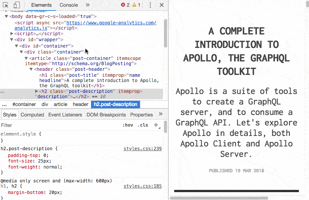This screenshot has width=309, height=200.
Task: Expand the h2 post-description node
Action: coord(36,91)
